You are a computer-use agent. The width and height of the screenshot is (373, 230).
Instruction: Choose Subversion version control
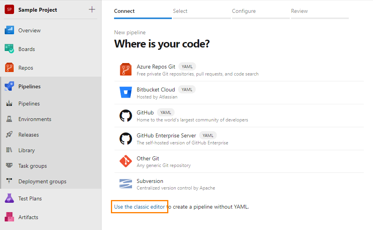(x=150, y=181)
